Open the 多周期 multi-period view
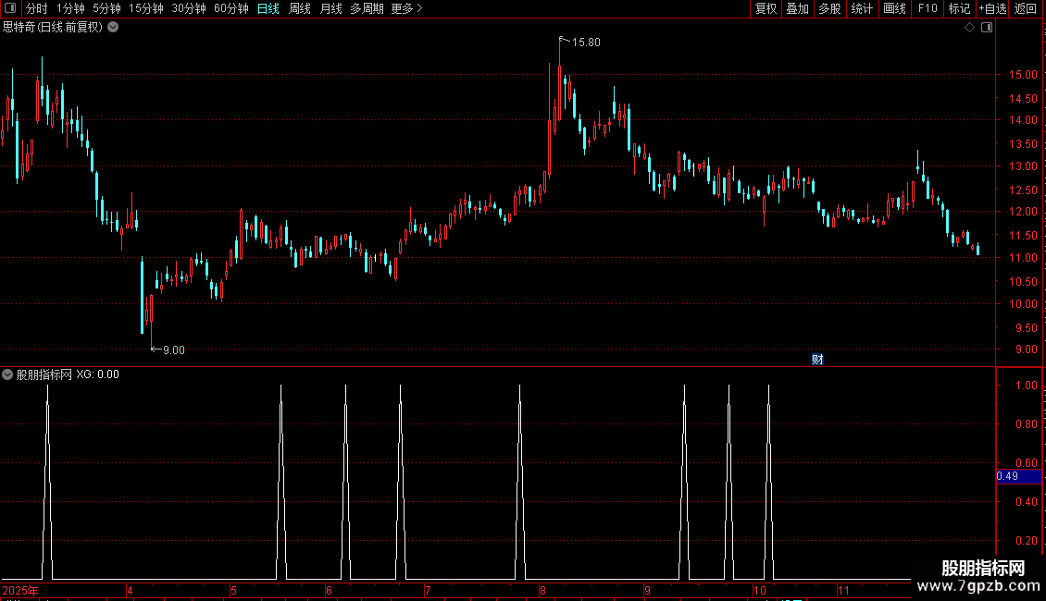Screen dimensions: 1046x601 point(367,8)
